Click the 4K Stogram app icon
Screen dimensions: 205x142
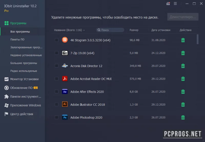(x=65, y=40)
